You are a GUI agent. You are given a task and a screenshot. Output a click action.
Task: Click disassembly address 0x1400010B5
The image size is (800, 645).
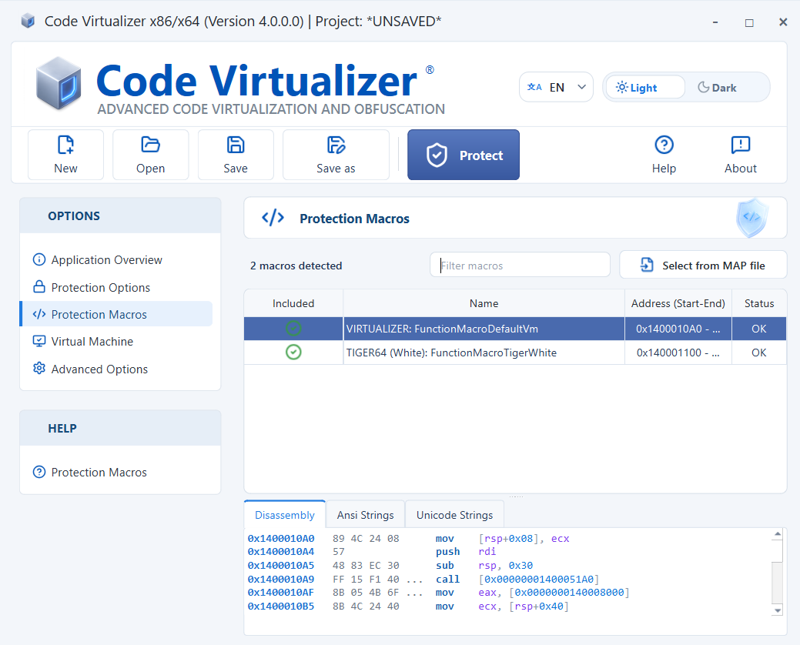click(x=280, y=606)
